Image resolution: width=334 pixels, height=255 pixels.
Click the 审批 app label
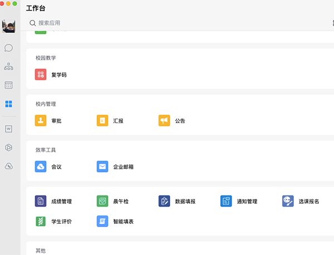(x=56, y=121)
